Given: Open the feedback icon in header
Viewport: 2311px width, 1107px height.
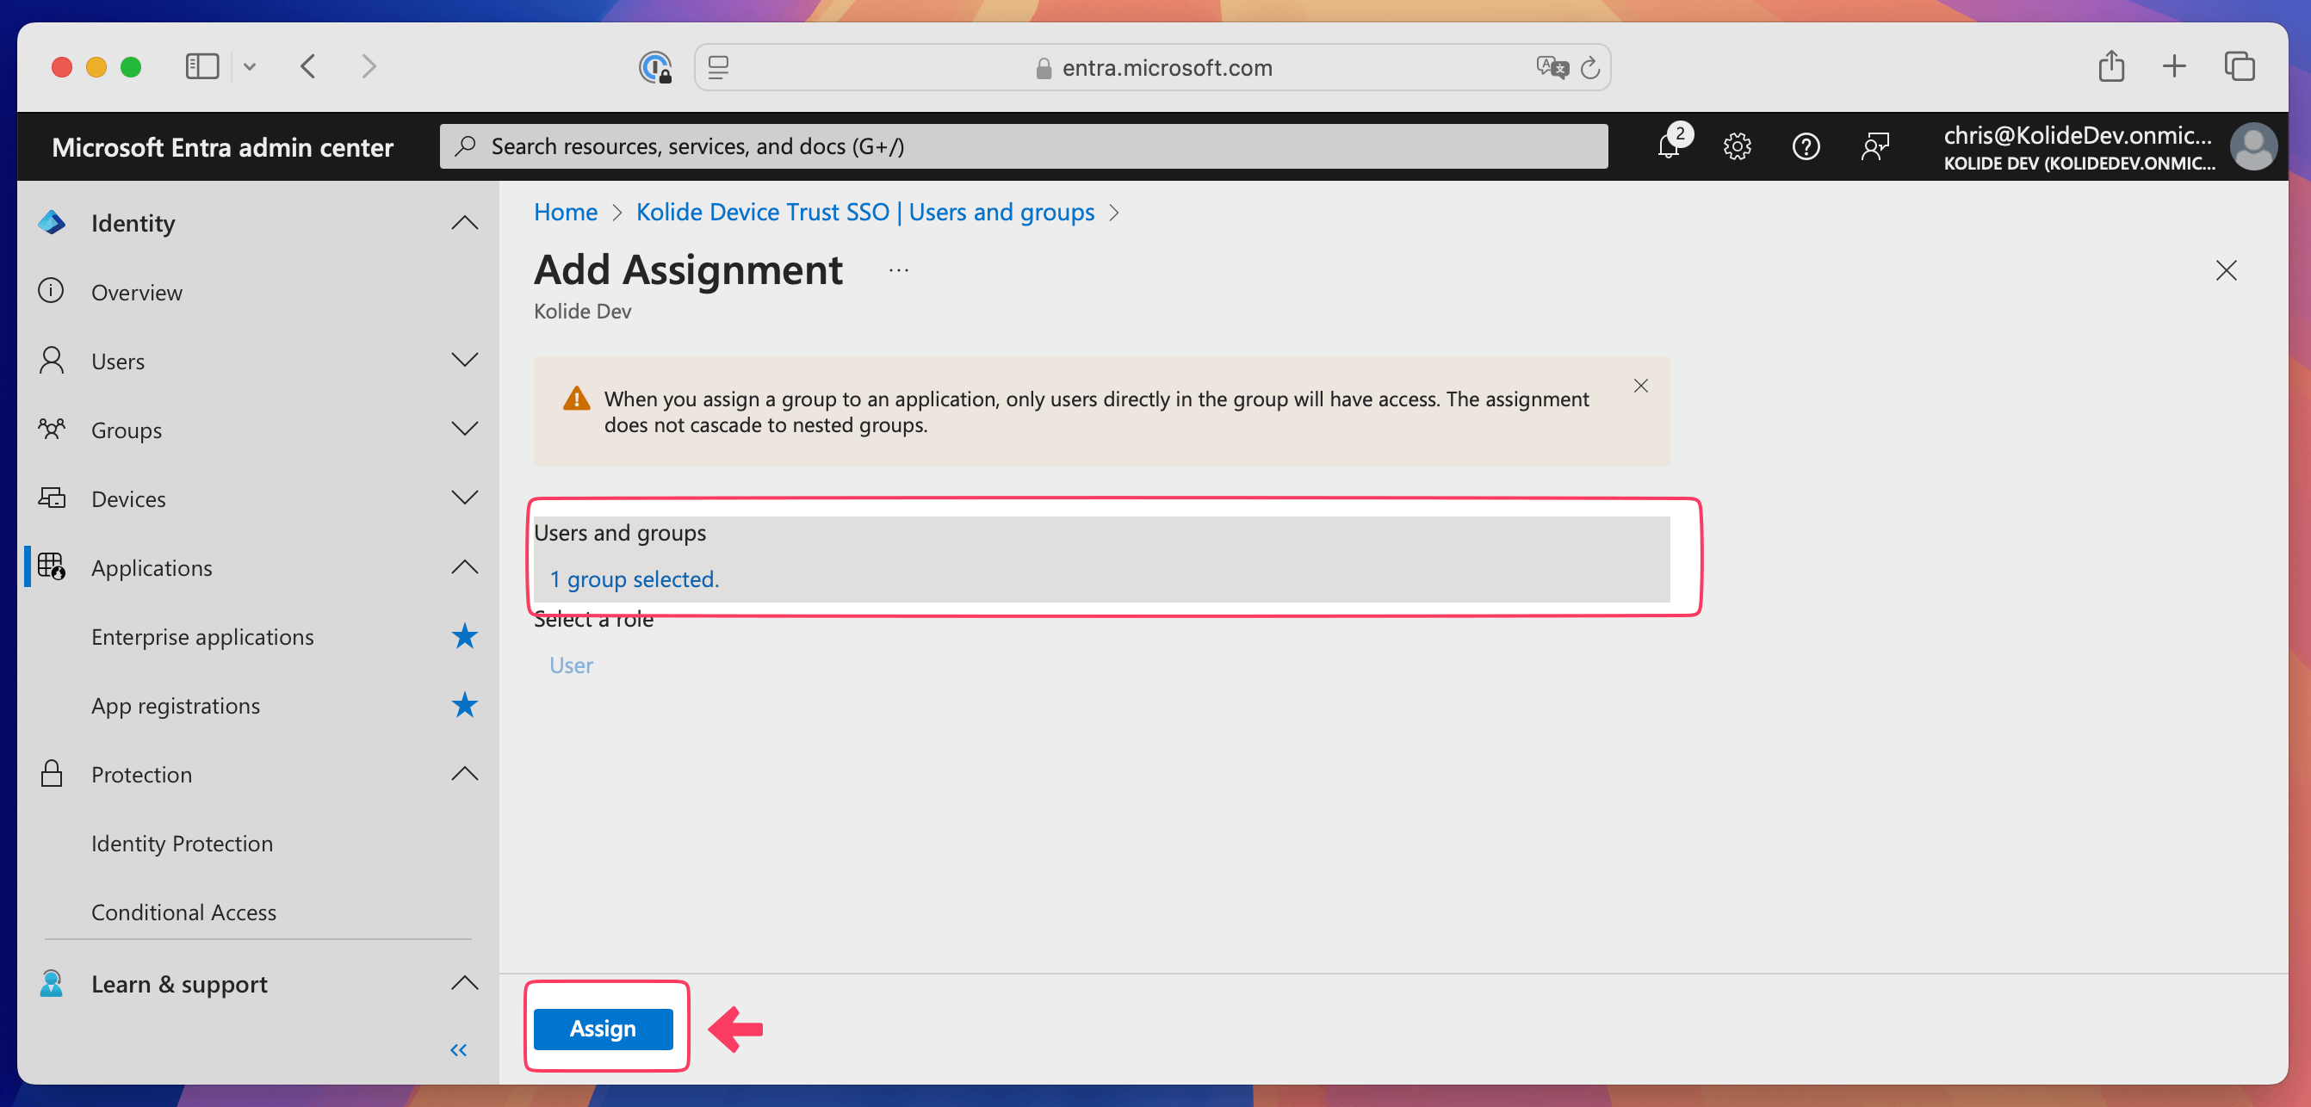Looking at the screenshot, I should 1874,146.
